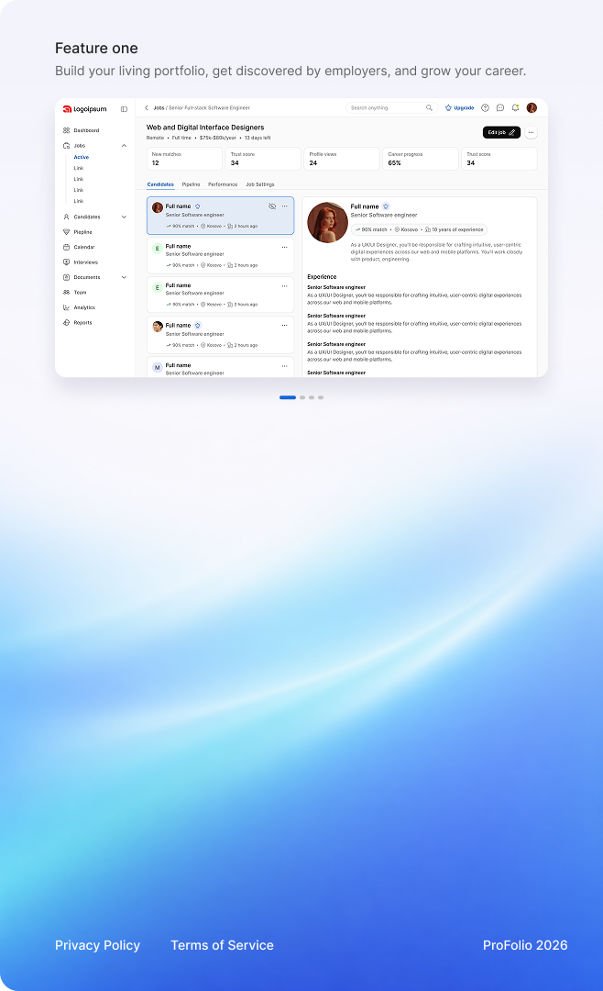Open Interviews in the sidebar
The height and width of the screenshot is (991, 603).
click(85, 262)
